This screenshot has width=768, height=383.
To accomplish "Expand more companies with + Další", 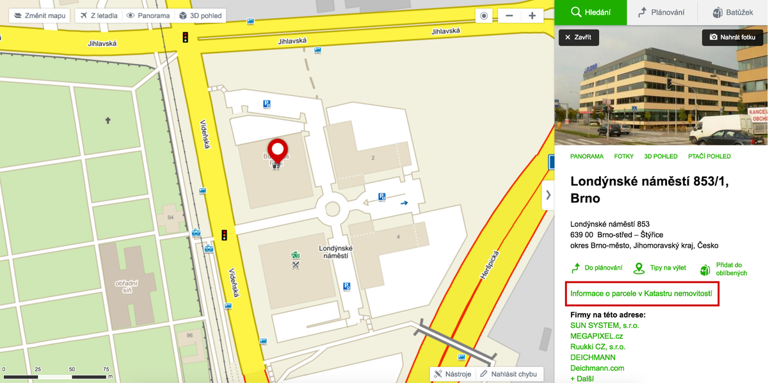I will pyautogui.click(x=582, y=379).
